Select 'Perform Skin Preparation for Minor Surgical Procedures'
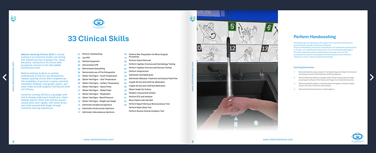 (148, 55)
